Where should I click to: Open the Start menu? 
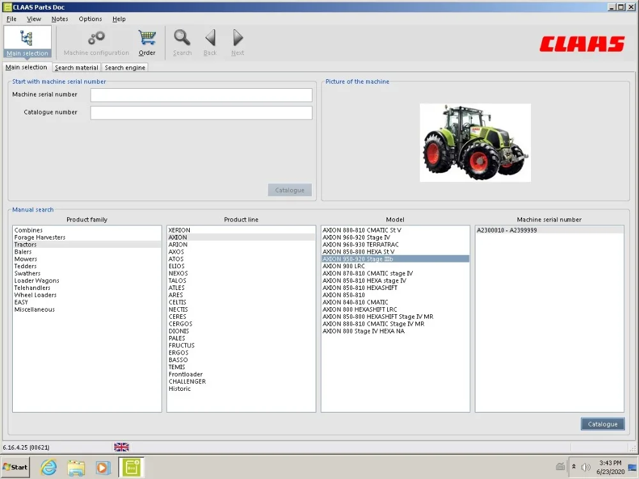(16, 467)
